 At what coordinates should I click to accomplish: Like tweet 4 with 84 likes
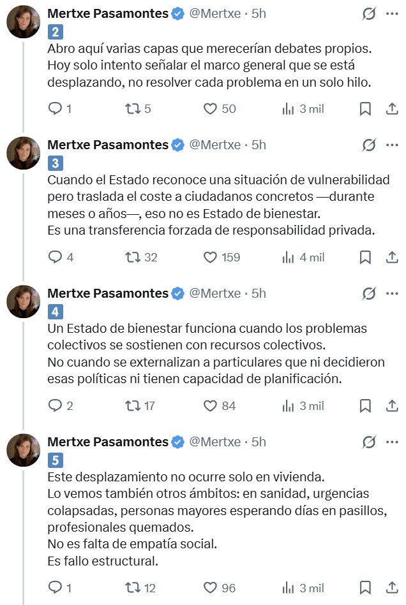tap(210, 406)
